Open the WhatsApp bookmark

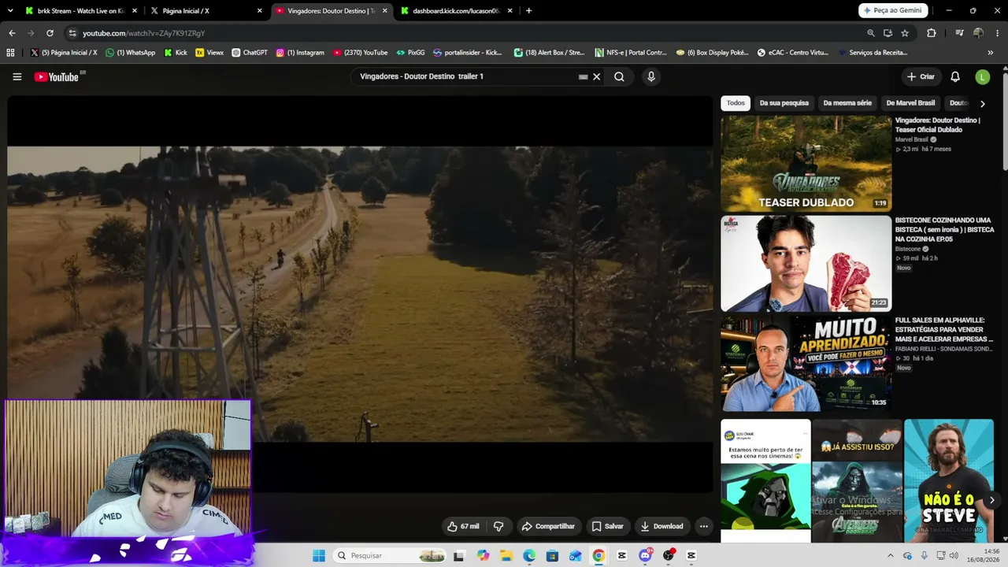(x=130, y=53)
